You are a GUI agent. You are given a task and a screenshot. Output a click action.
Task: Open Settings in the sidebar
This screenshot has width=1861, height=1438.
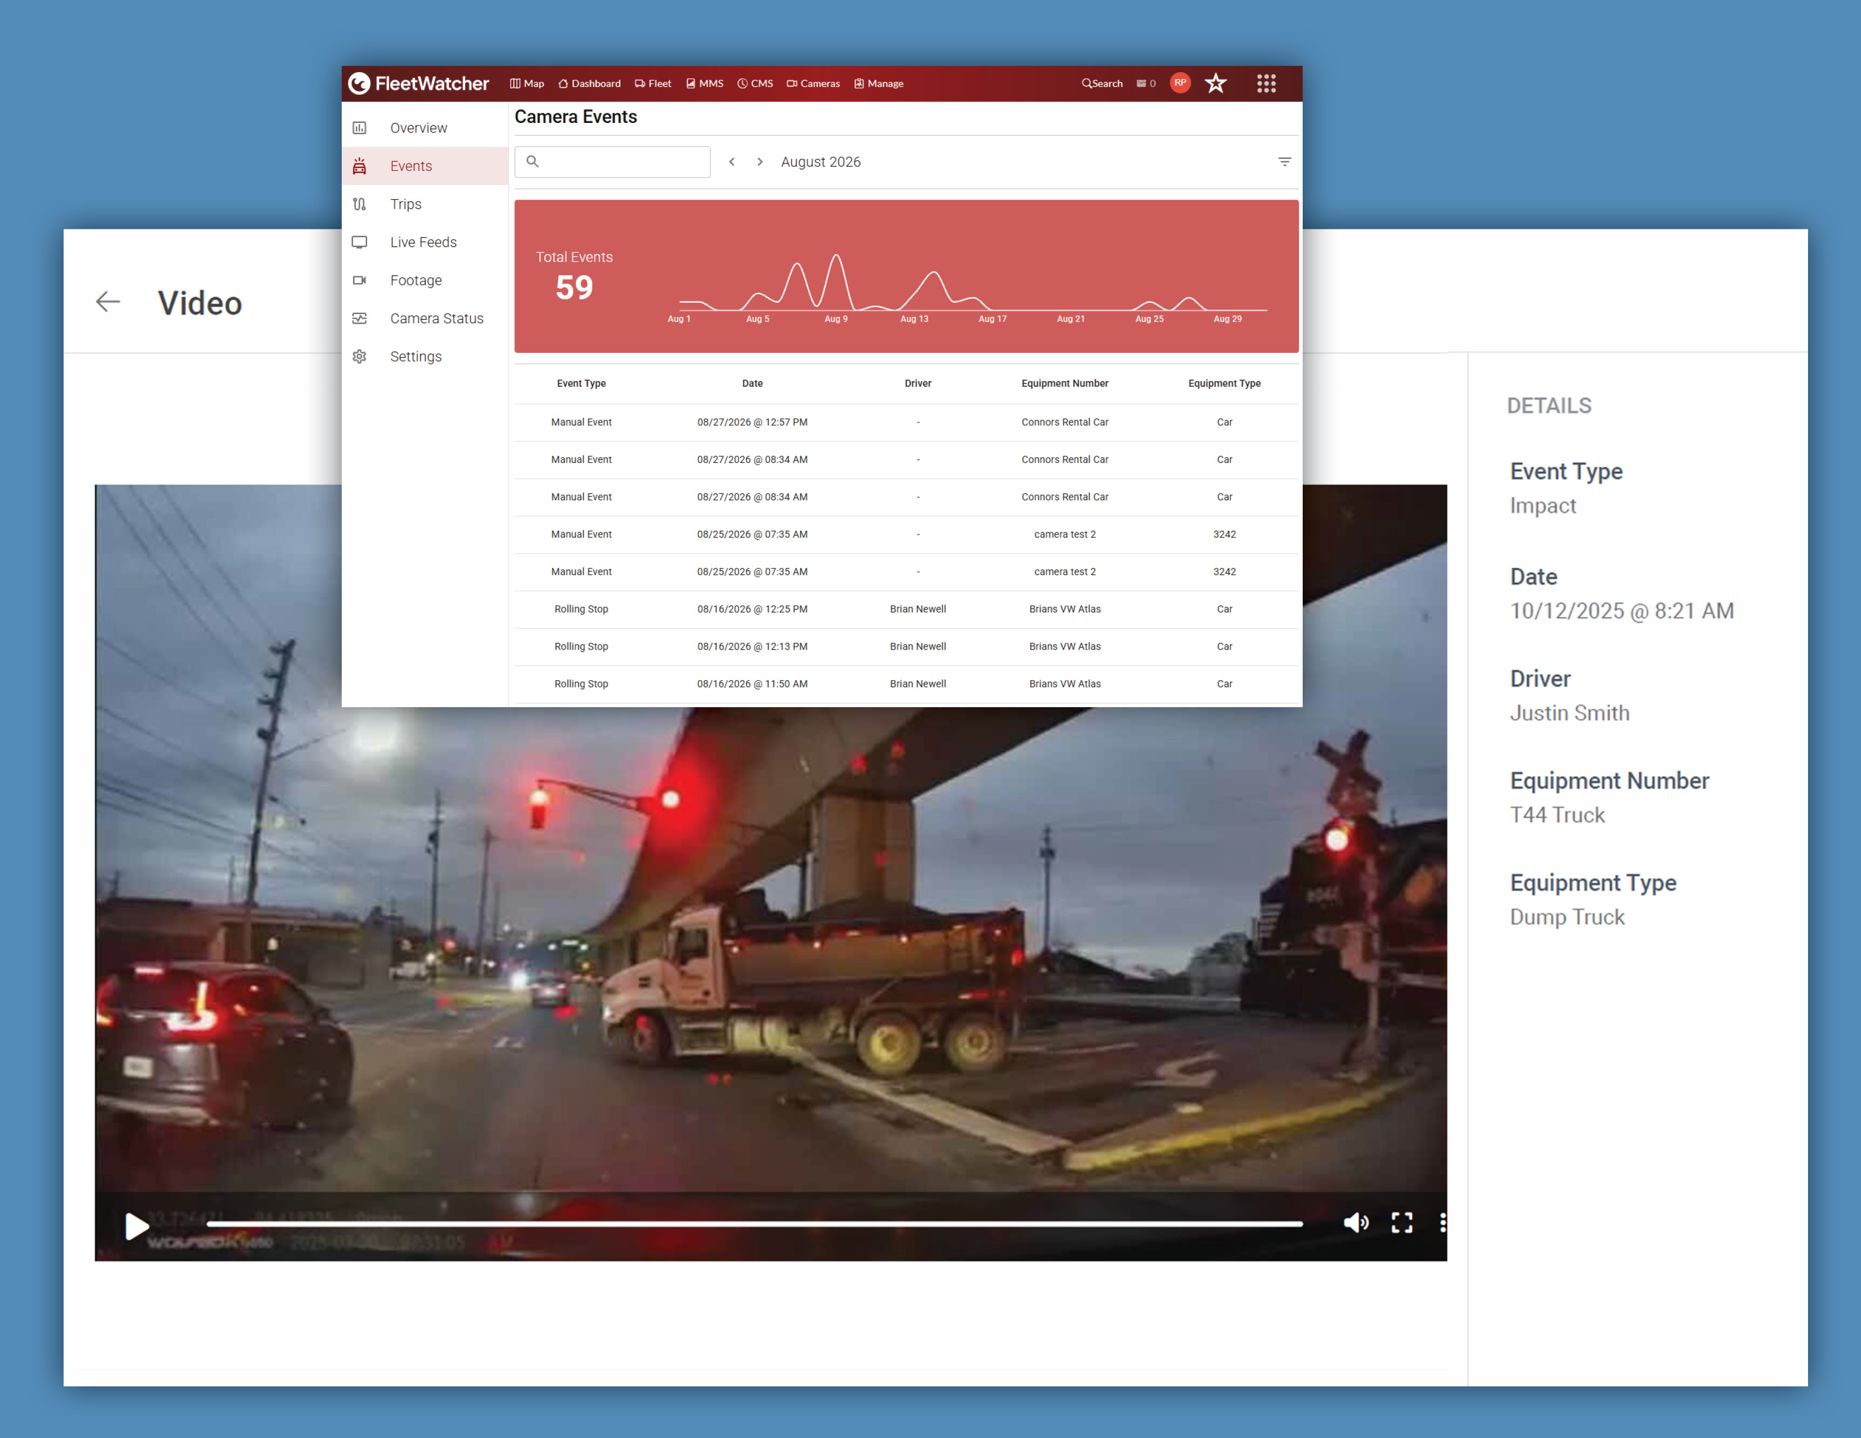pyautogui.click(x=425, y=356)
